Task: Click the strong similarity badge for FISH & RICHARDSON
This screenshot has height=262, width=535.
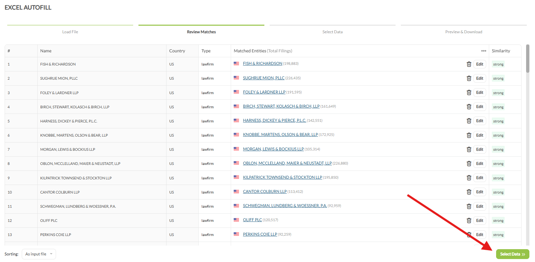Action: point(498,64)
